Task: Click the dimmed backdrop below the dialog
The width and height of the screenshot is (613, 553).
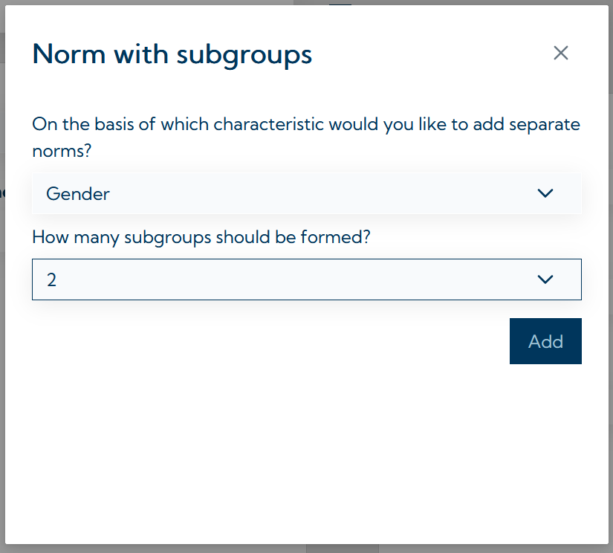Action: pos(223,549)
